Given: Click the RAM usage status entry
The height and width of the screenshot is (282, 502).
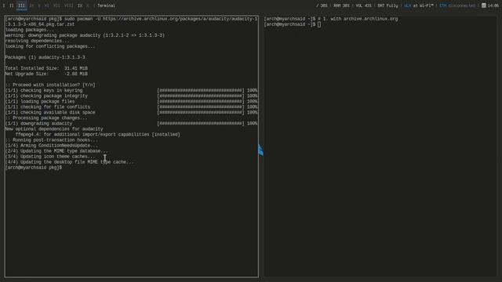Looking at the screenshot, I should click(341, 5).
